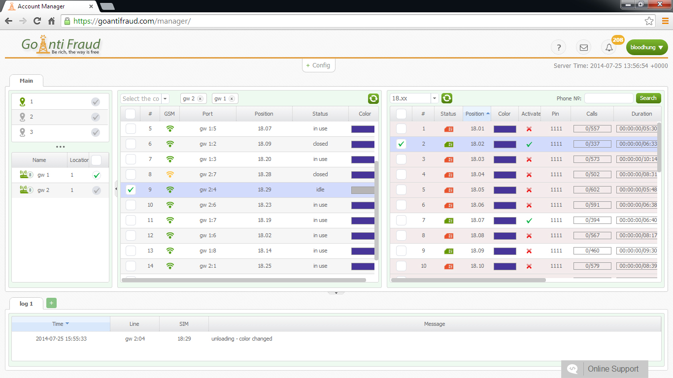The width and height of the screenshot is (673, 378).
Task: Click the help question mark icon
Action: point(558,48)
